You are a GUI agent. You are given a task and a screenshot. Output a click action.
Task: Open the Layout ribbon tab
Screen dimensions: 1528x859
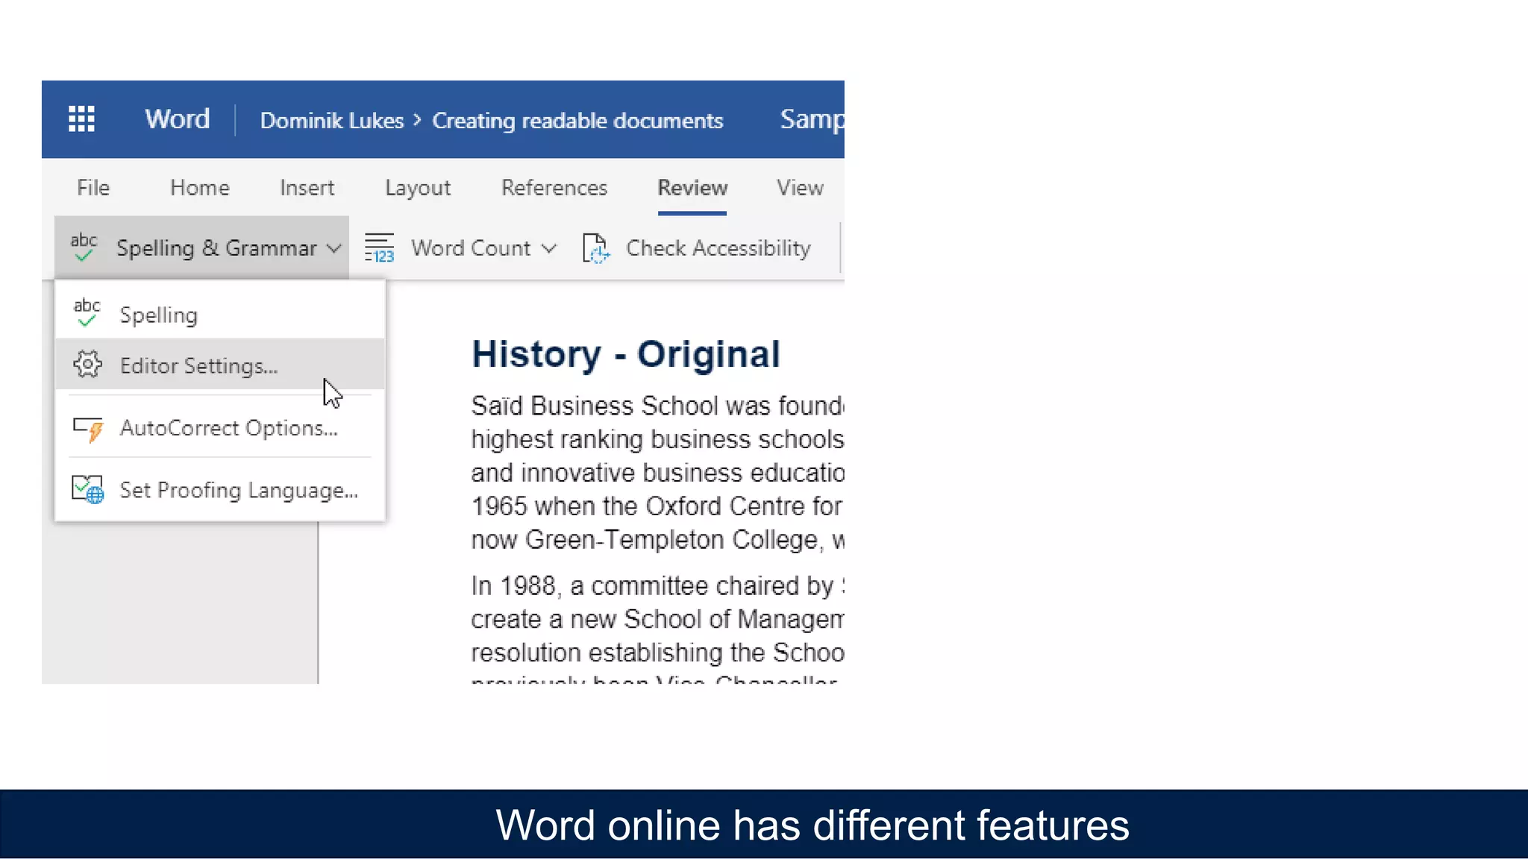[x=418, y=188]
